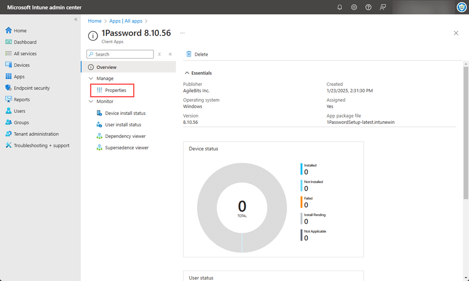Click the user account avatar icon
Viewport: 469px width, 281px height.
tap(461, 7)
